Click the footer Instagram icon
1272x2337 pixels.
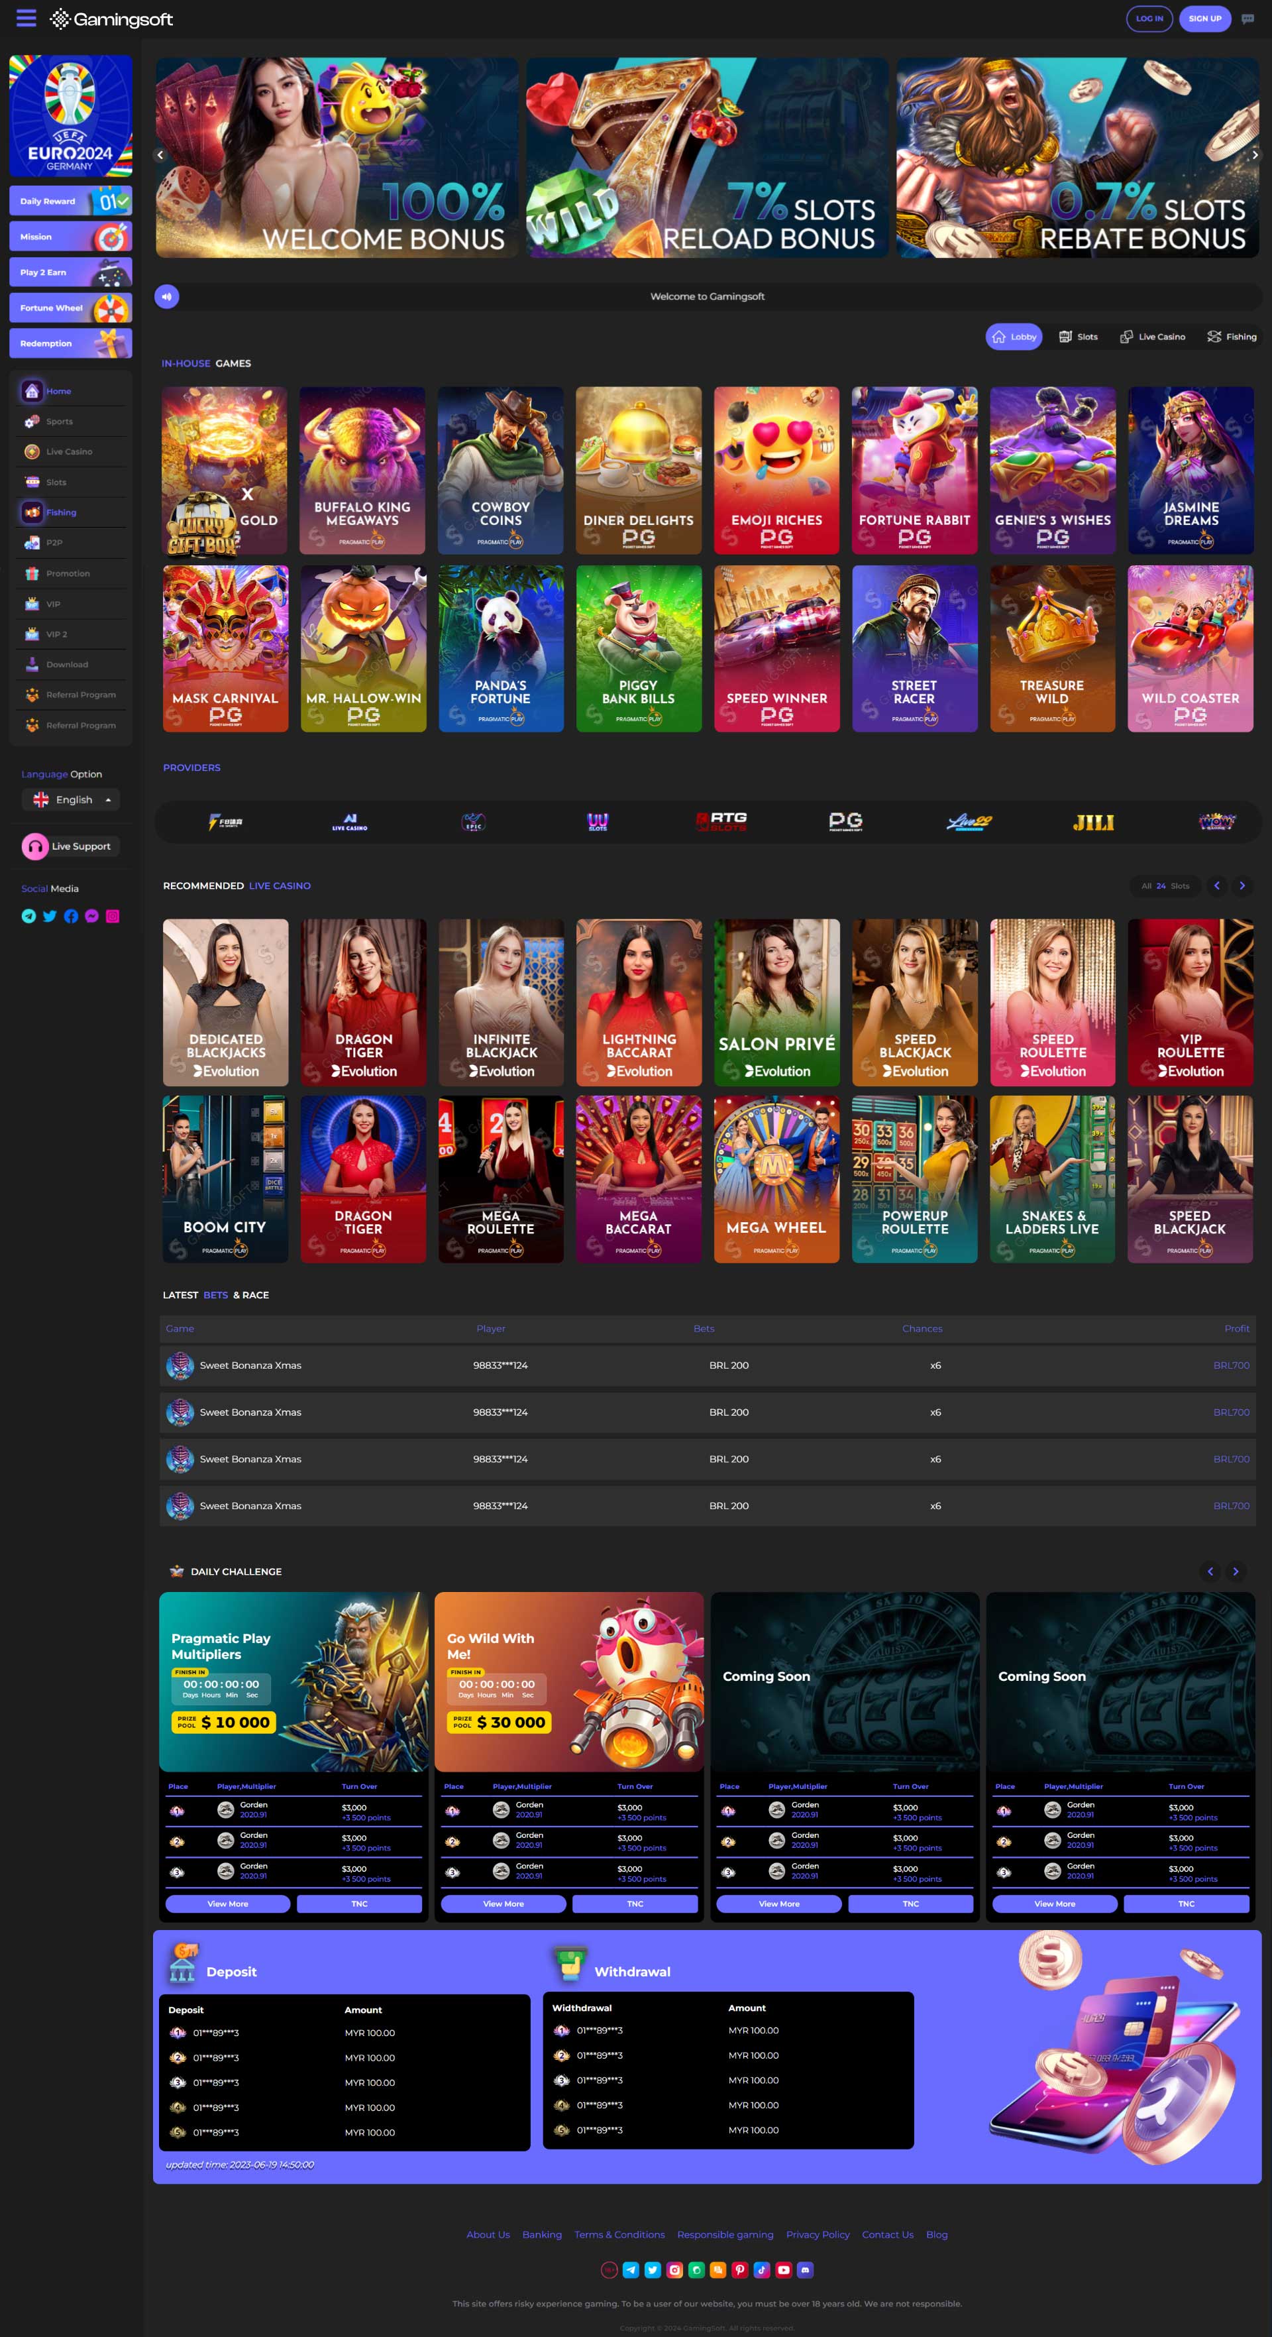point(674,2270)
